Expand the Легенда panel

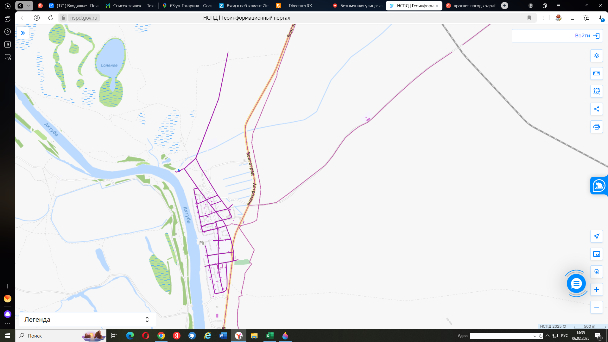147,320
